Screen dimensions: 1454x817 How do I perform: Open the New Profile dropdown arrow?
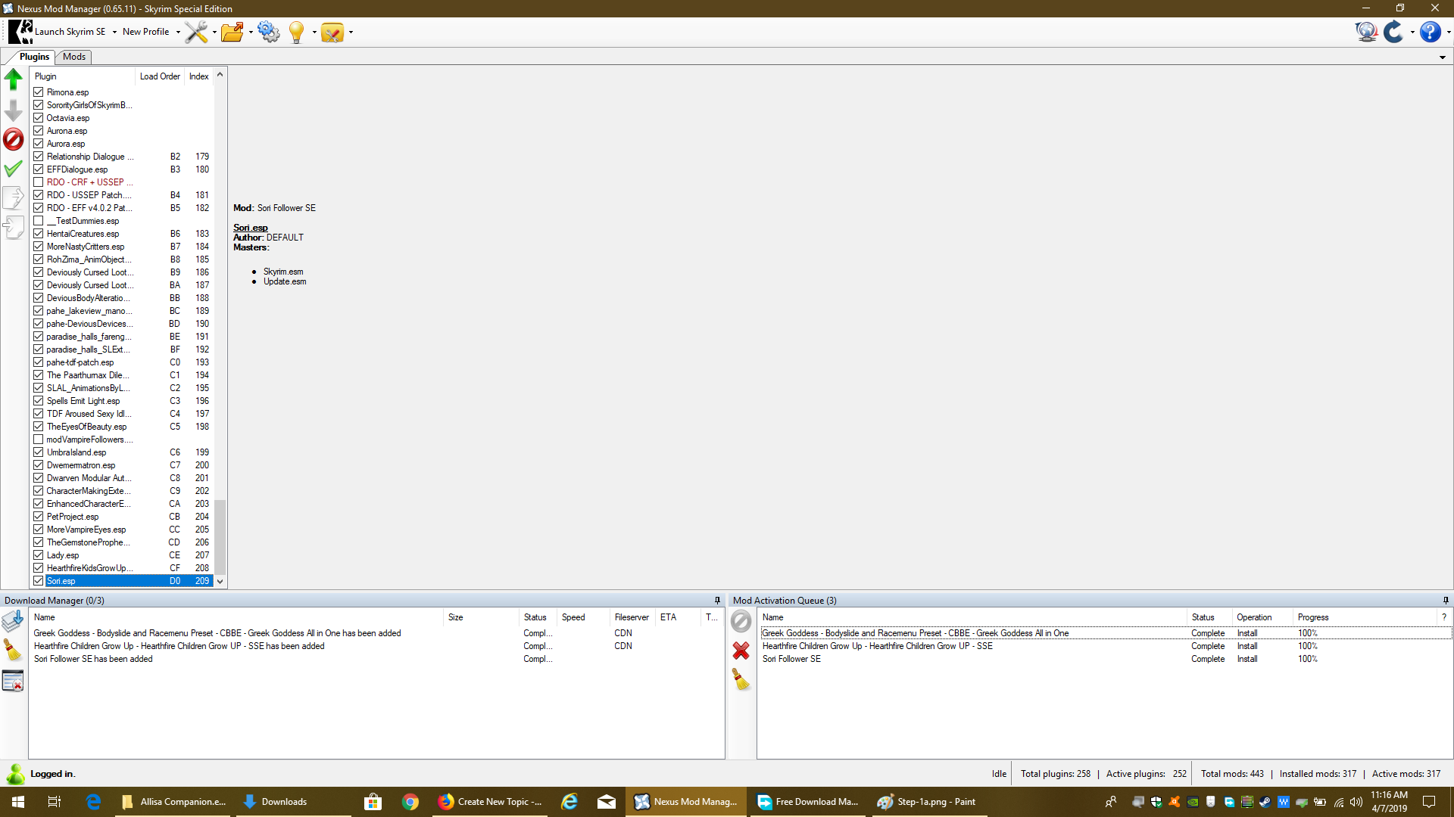[x=178, y=33]
